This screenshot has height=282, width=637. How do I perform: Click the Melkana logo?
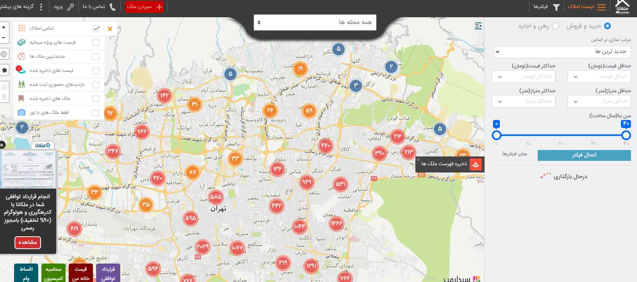622,7
